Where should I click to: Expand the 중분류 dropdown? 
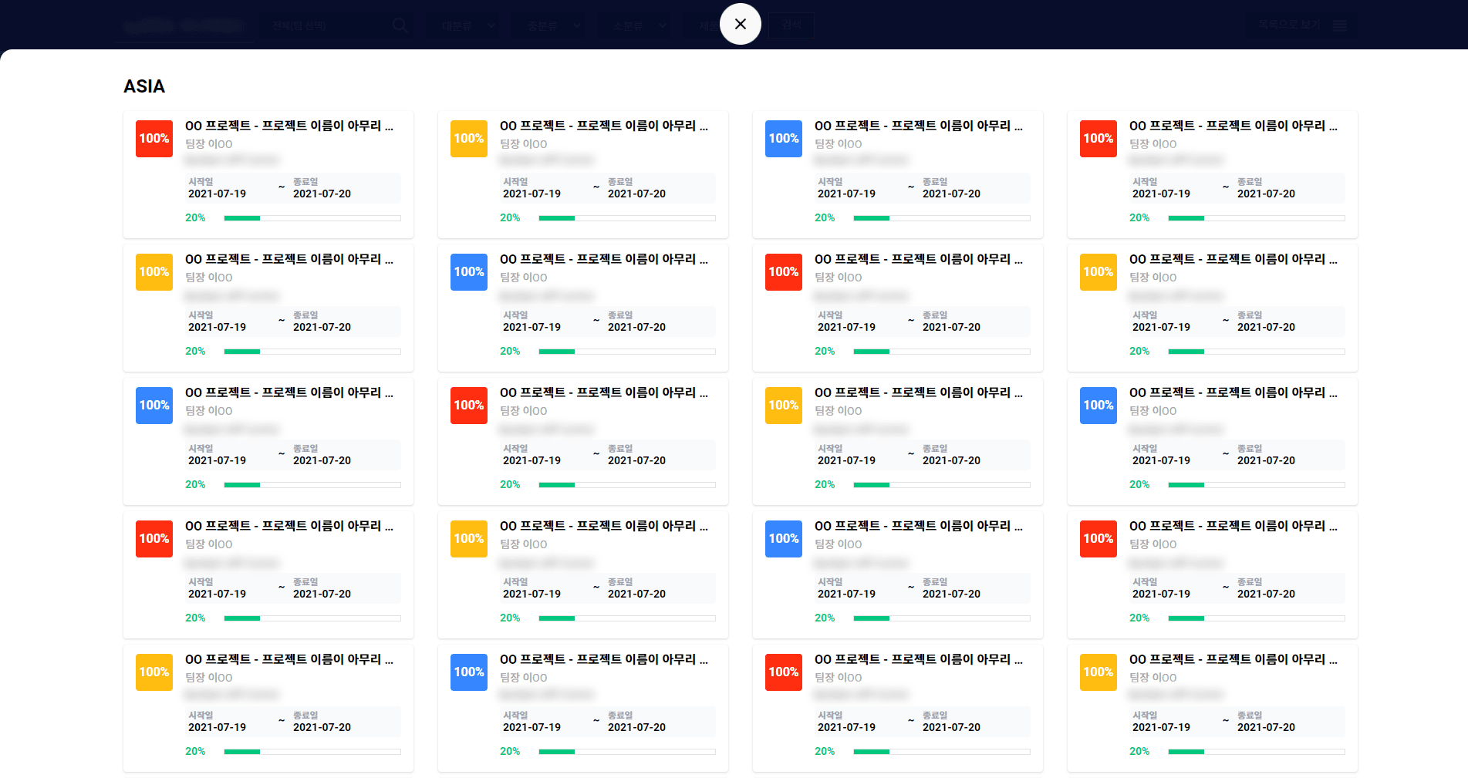[x=553, y=25]
